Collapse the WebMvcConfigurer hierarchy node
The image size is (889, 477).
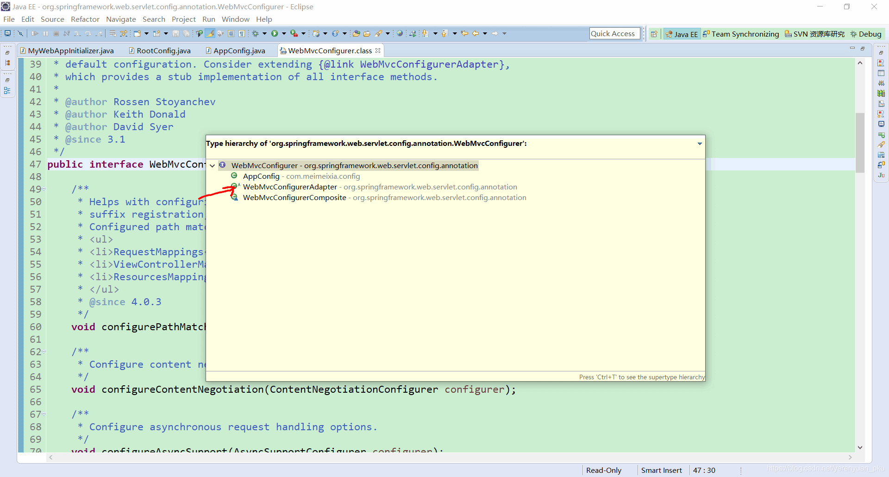(212, 165)
